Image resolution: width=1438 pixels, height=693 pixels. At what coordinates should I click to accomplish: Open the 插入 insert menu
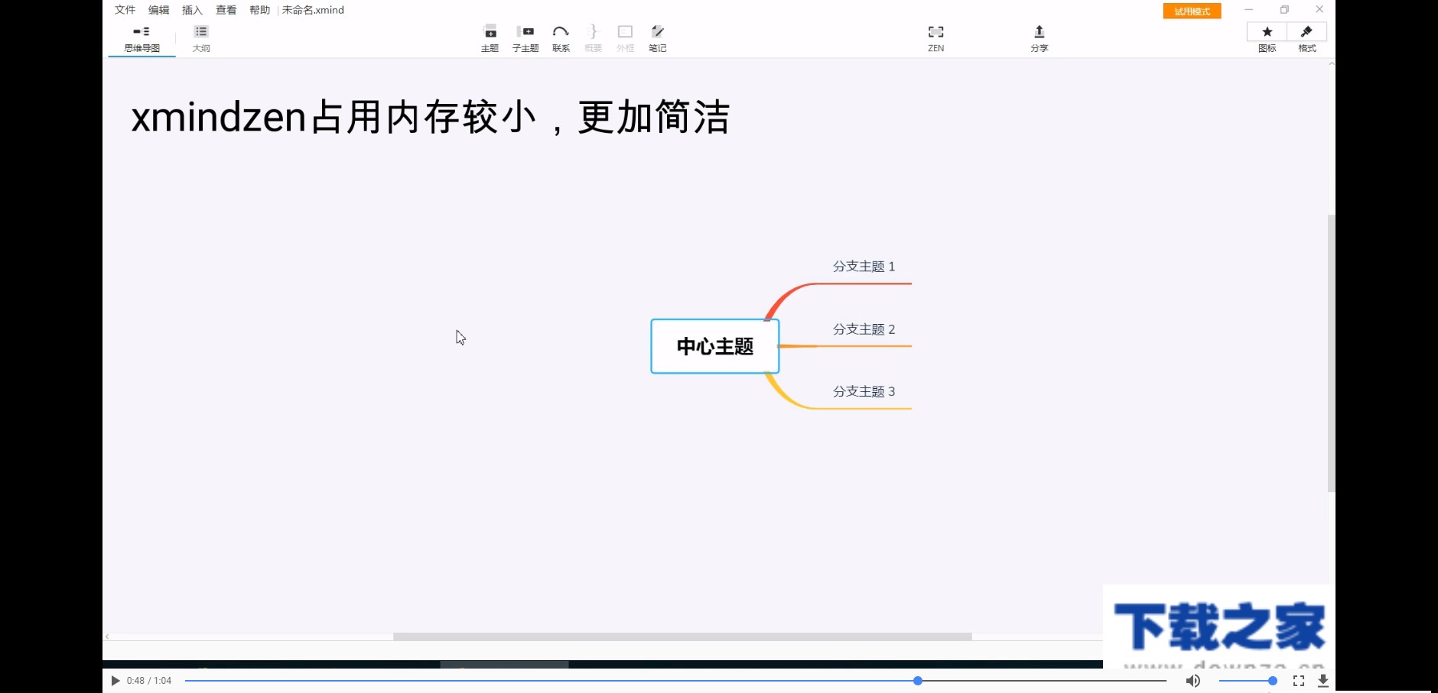click(x=190, y=10)
